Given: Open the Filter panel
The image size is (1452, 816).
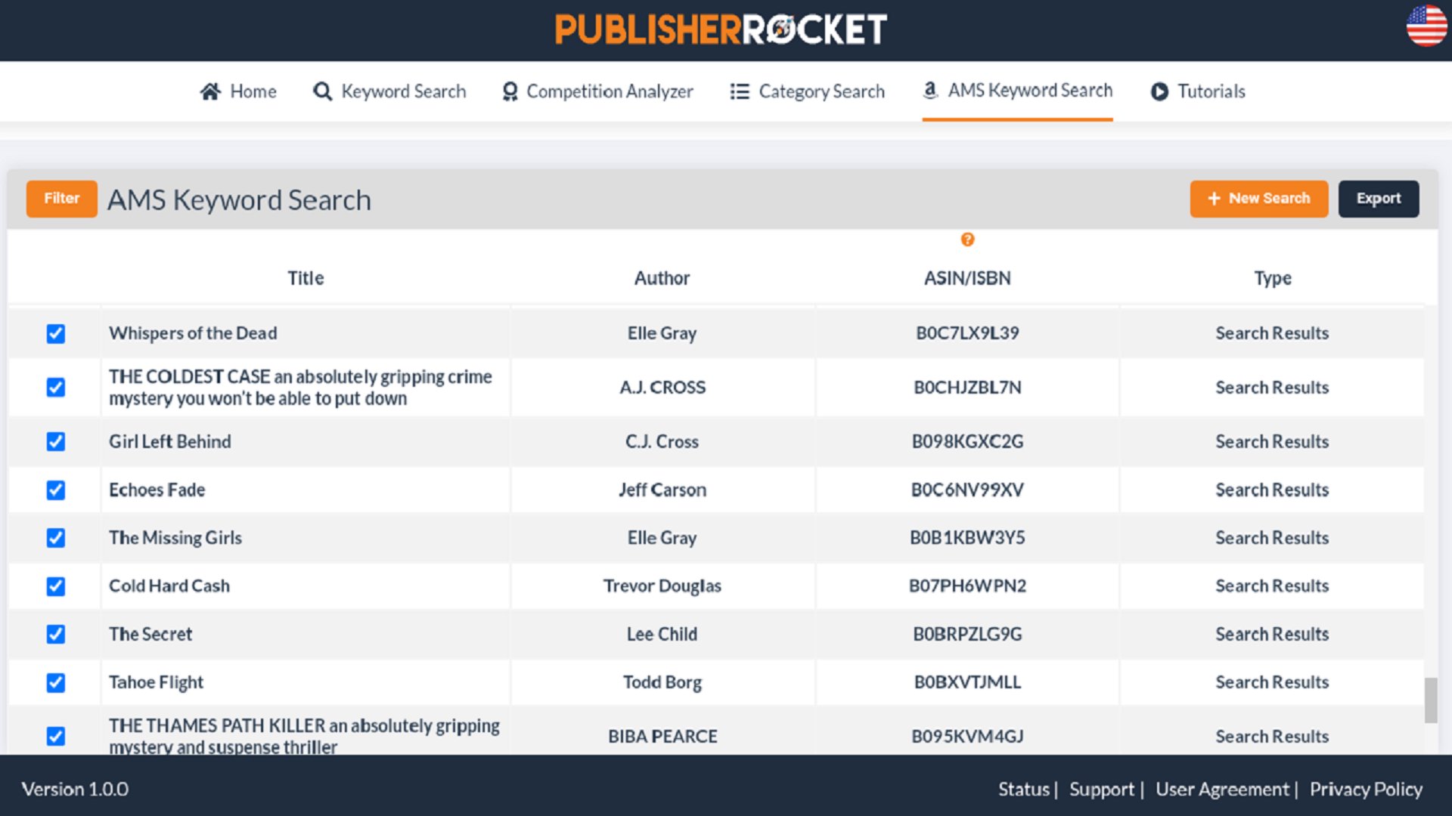Looking at the screenshot, I should click(x=61, y=199).
